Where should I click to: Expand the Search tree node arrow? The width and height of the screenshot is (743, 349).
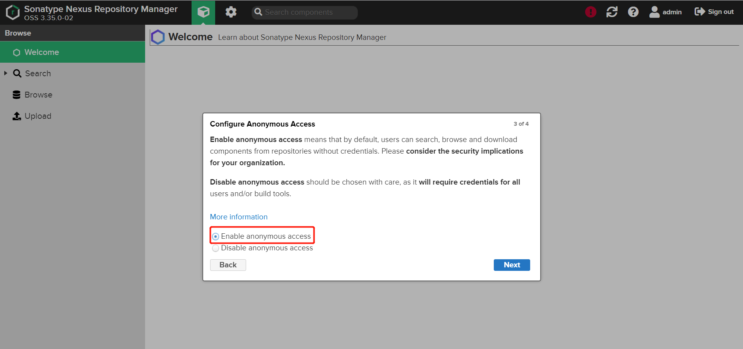pos(5,73)
